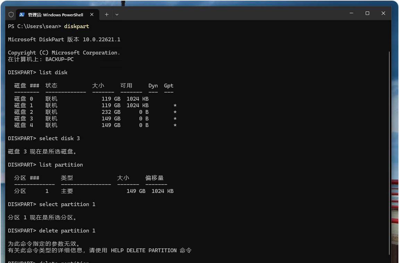Click 'Microsoft DiskPart 版本 10.0.22621.1' line
The height and width of the screenshot is (263, 399).
(64, 40)
